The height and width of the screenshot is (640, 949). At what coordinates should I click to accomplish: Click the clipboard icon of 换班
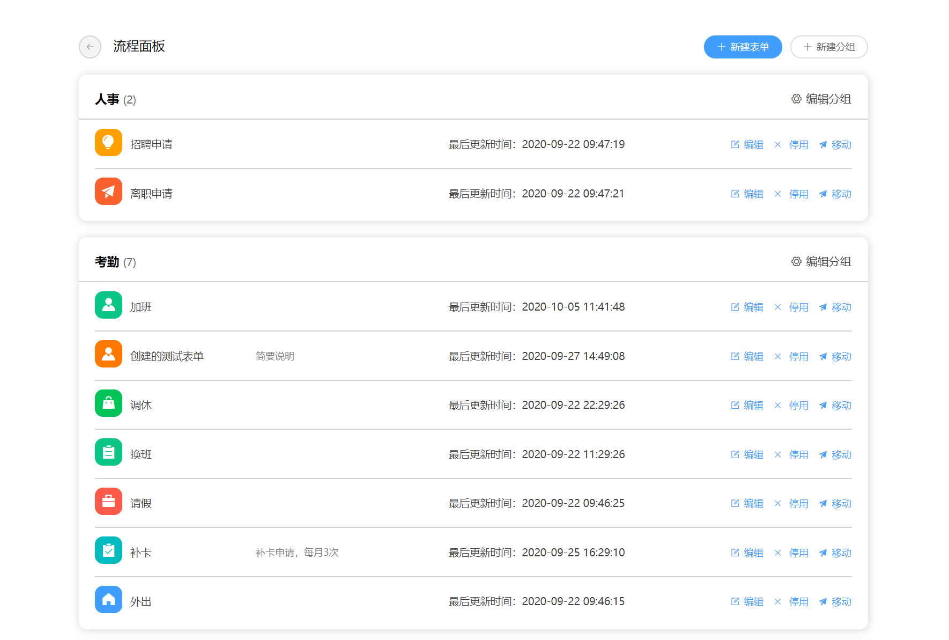point(108,452)
